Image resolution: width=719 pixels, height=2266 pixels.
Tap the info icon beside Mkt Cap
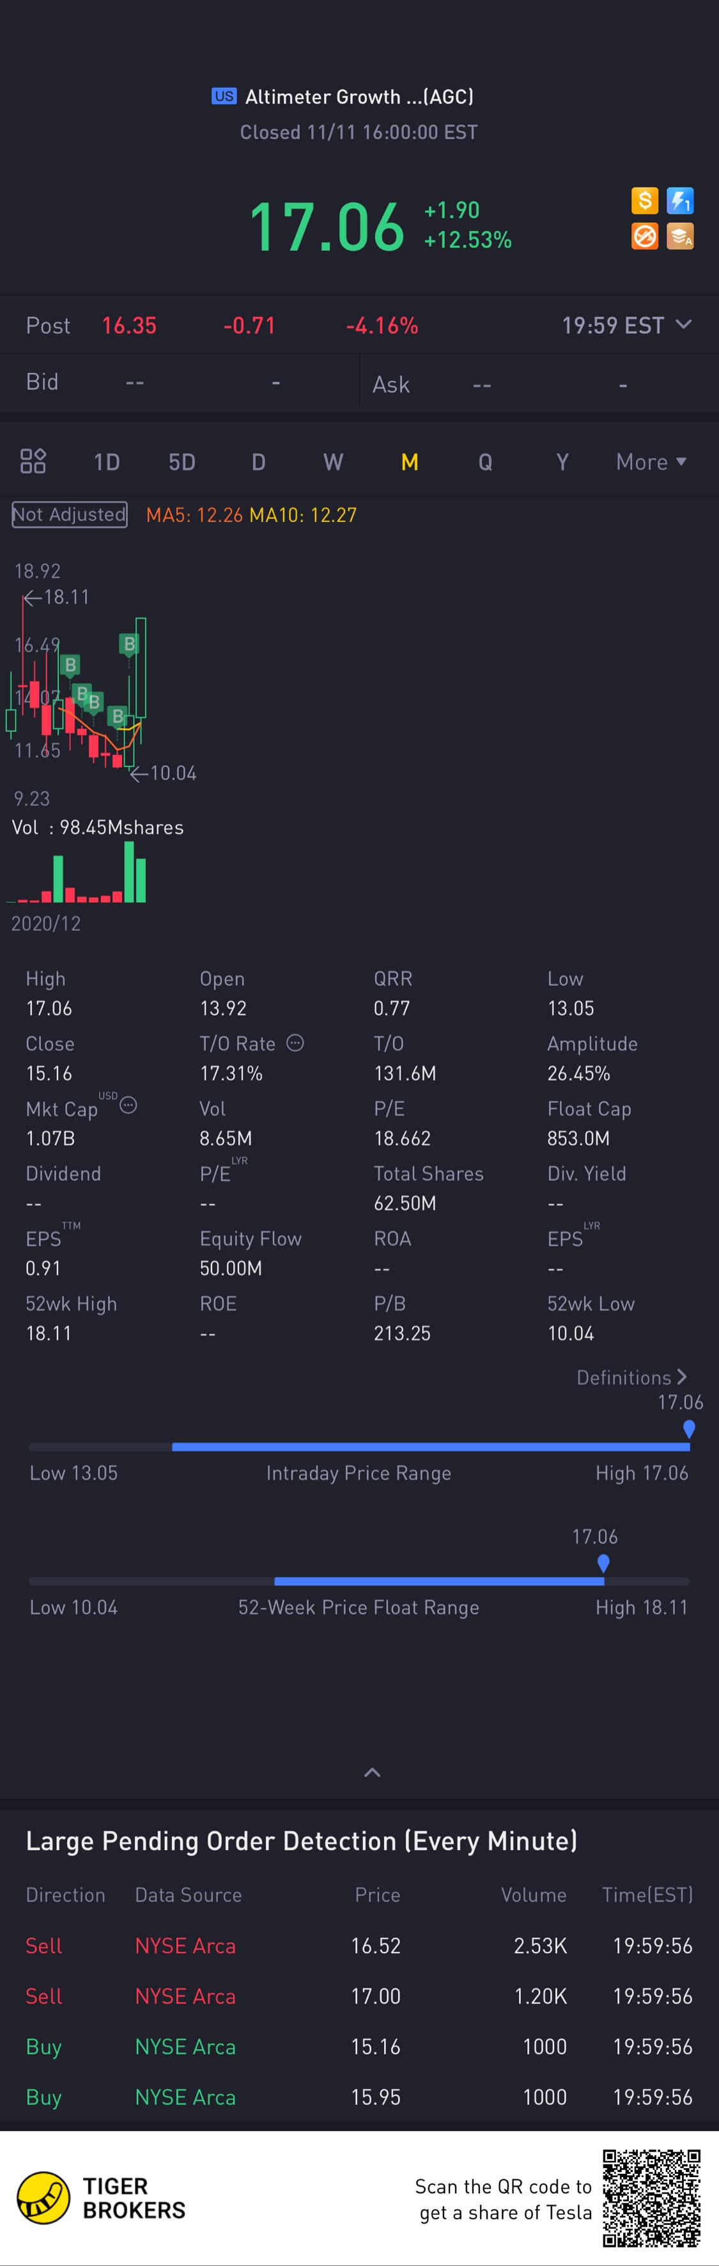pos(128,1105)
